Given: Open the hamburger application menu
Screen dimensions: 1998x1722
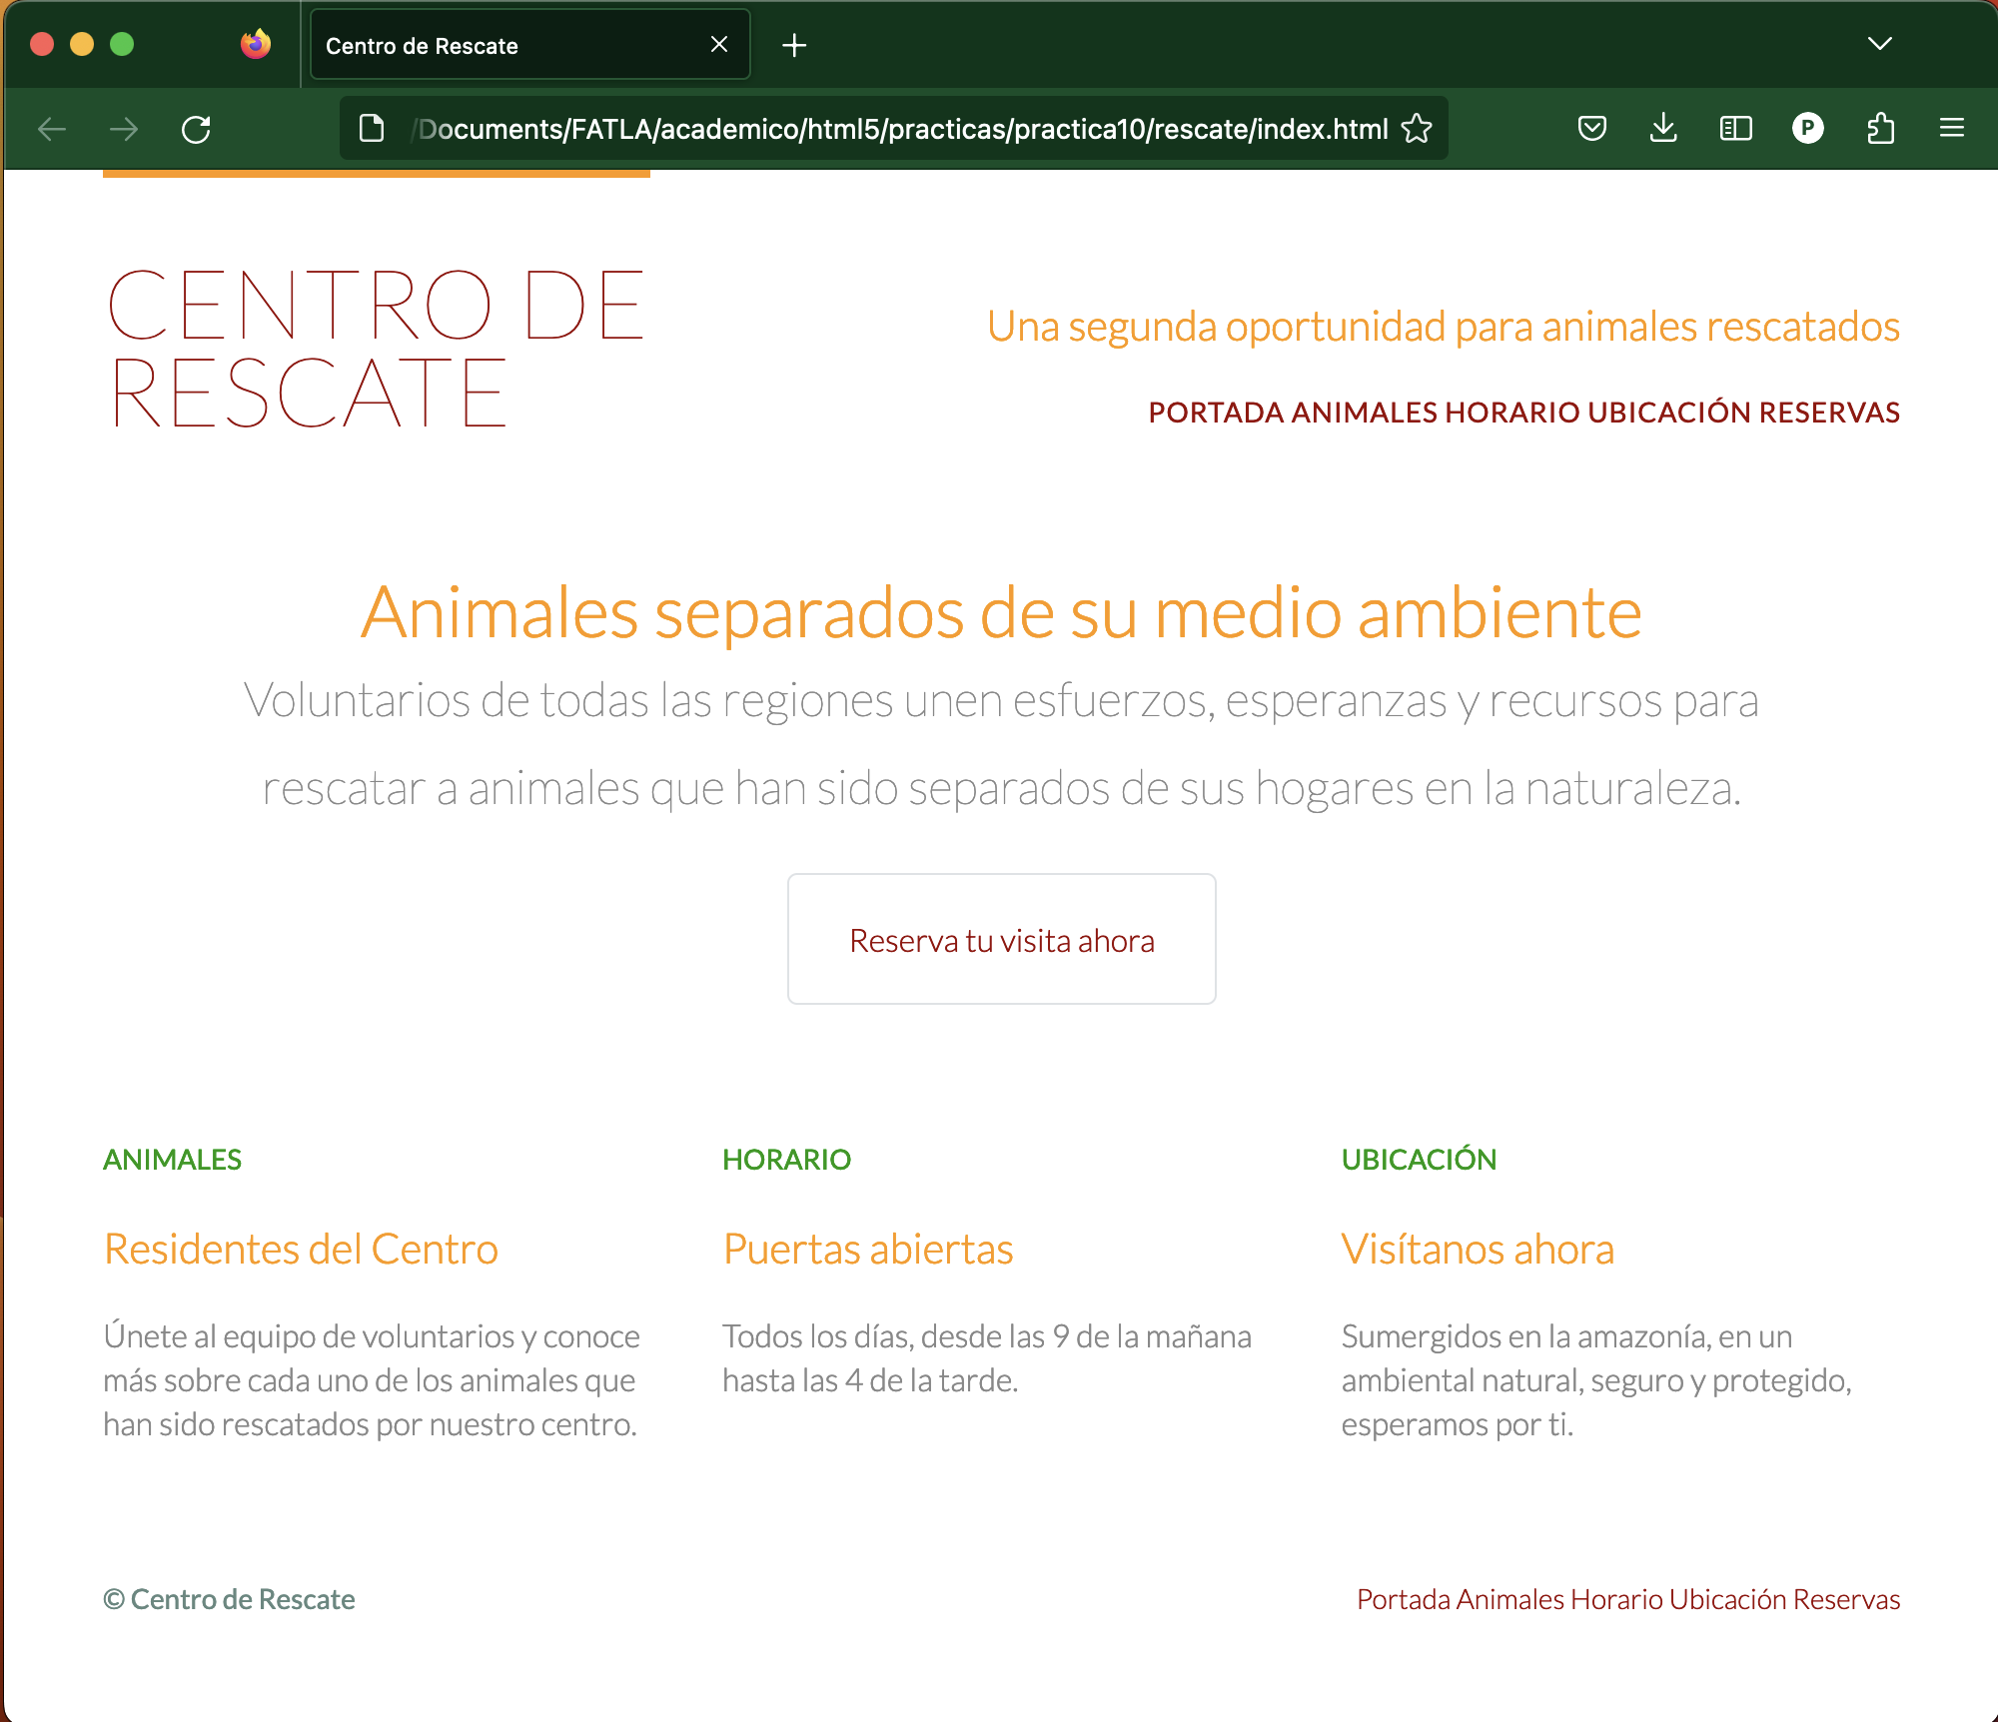Looking at the screenshot, I should [1951, 129].
